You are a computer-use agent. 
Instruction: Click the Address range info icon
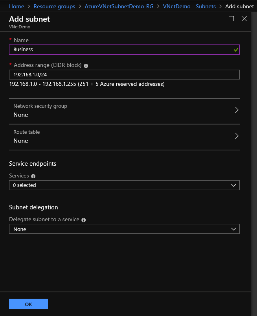click(x=86, y=66)
